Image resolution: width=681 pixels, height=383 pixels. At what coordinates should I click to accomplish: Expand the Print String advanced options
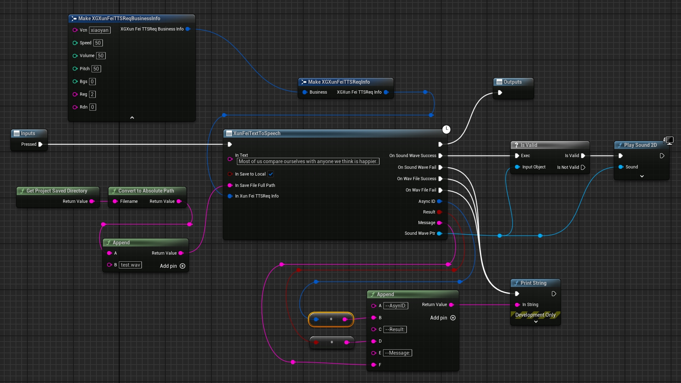click(536, 322)
